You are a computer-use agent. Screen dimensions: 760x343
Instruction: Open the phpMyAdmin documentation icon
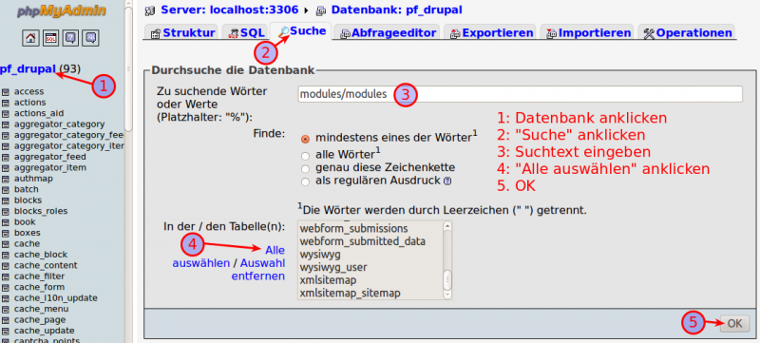[70, 38]
